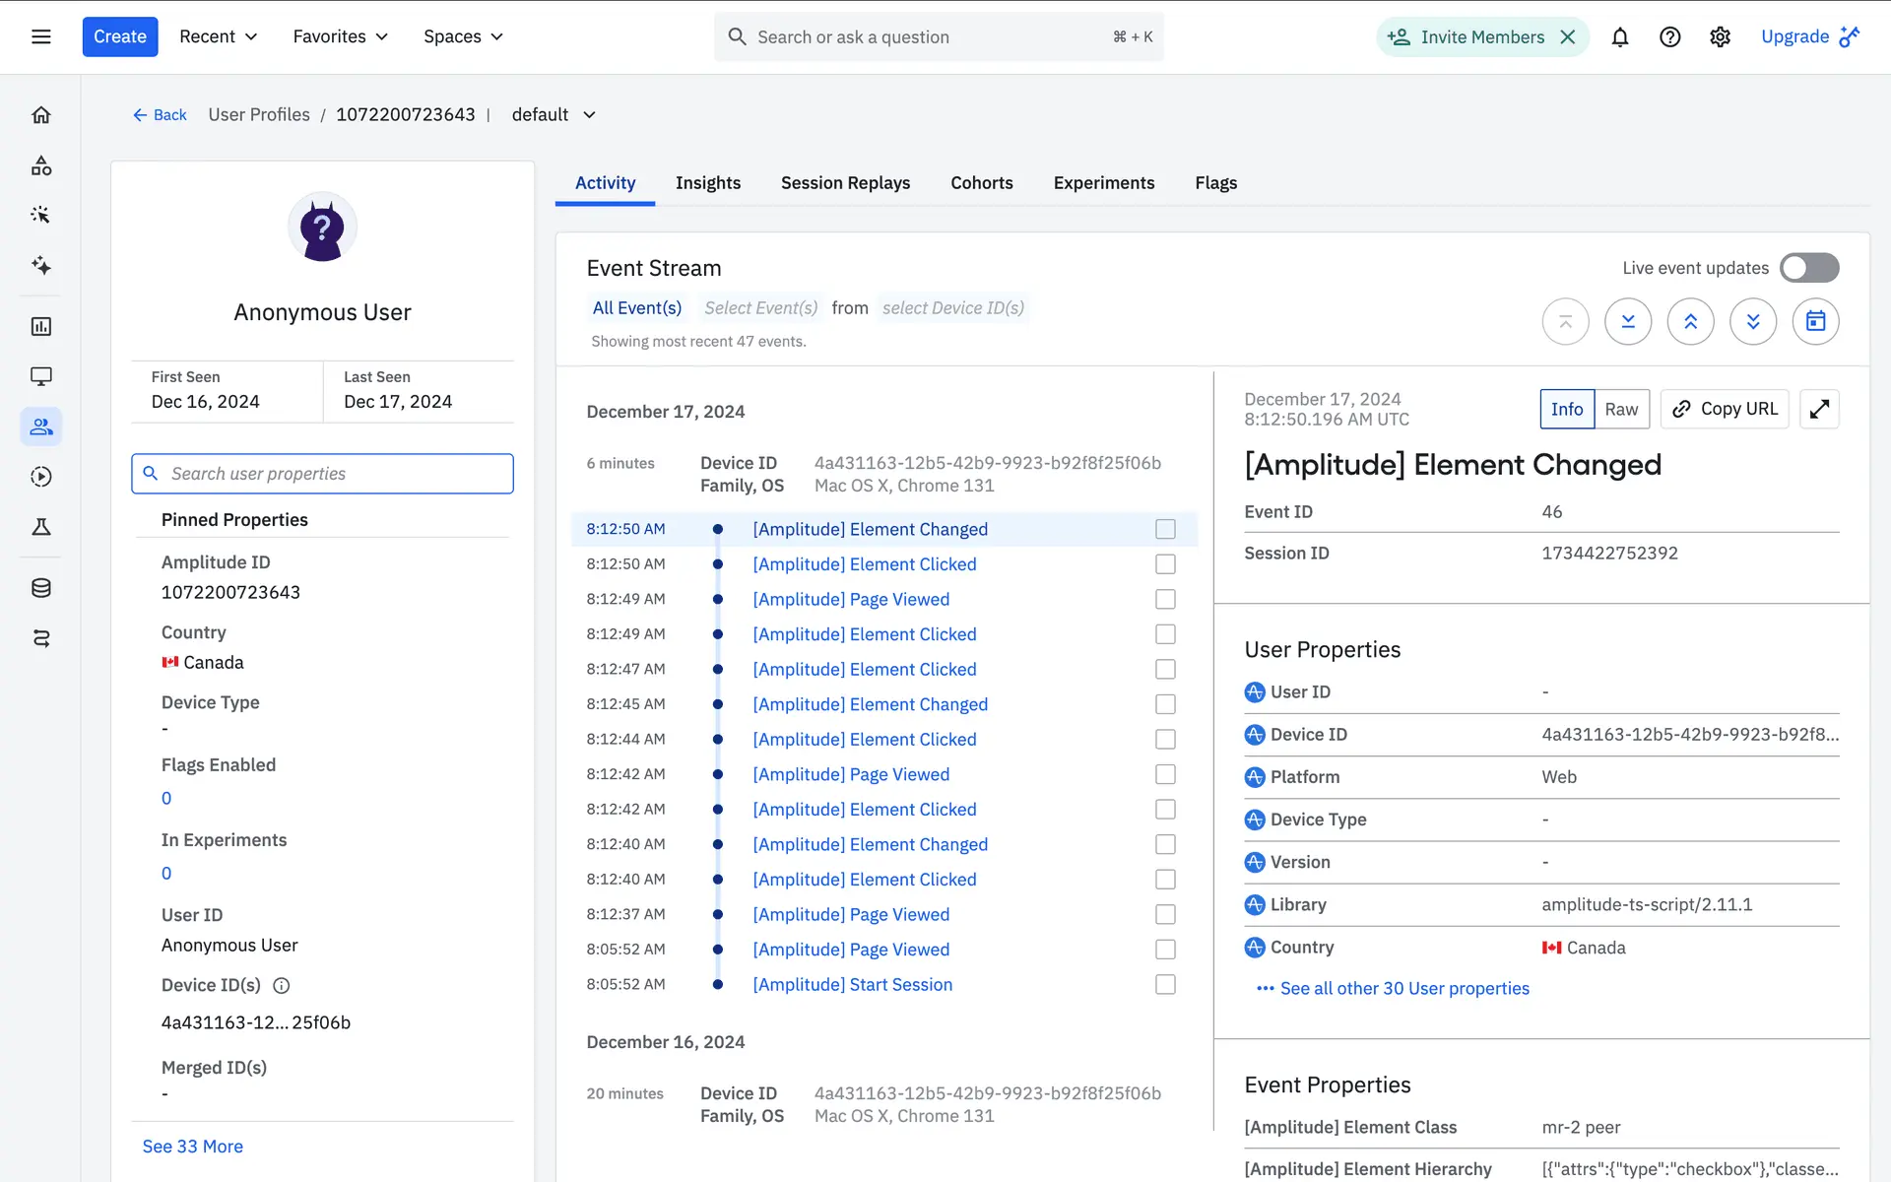Expand event panel with arrows icon

[1819, 409]
